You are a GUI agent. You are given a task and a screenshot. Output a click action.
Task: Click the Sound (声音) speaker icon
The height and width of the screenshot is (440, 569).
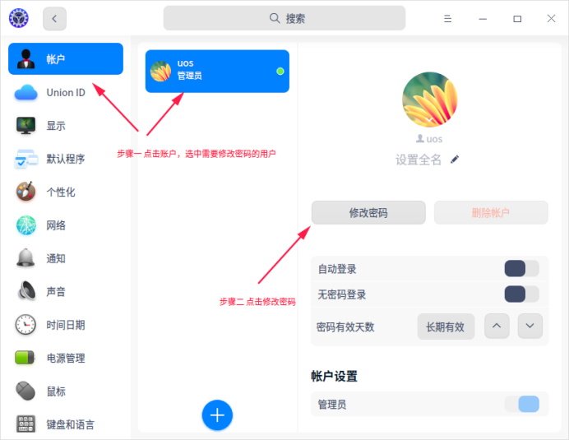(x=26, y=291)
